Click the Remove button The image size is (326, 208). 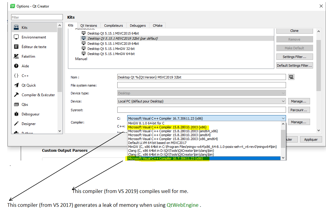[294, 39]
